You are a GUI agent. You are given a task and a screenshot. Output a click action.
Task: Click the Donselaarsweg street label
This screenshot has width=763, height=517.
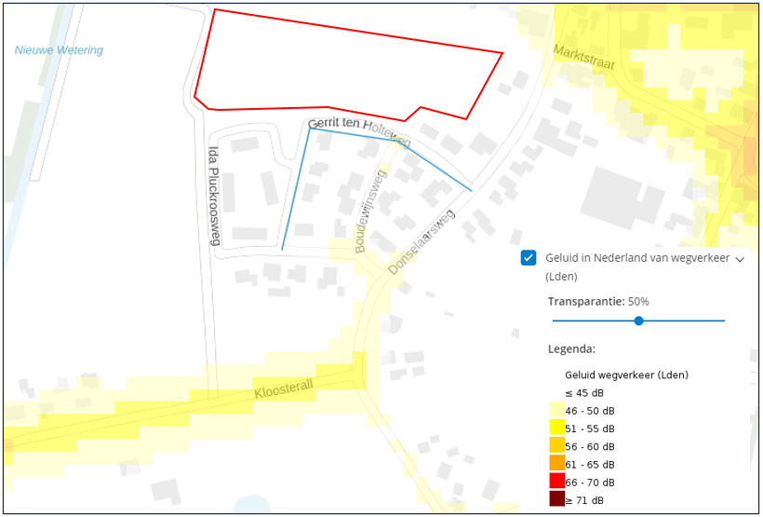(x=422, y=241)
